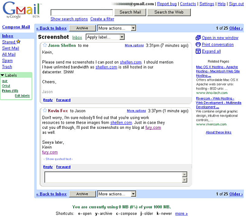Go to Older conversation at bottom
The image size is (246, 217).
(x=236, y=194)
